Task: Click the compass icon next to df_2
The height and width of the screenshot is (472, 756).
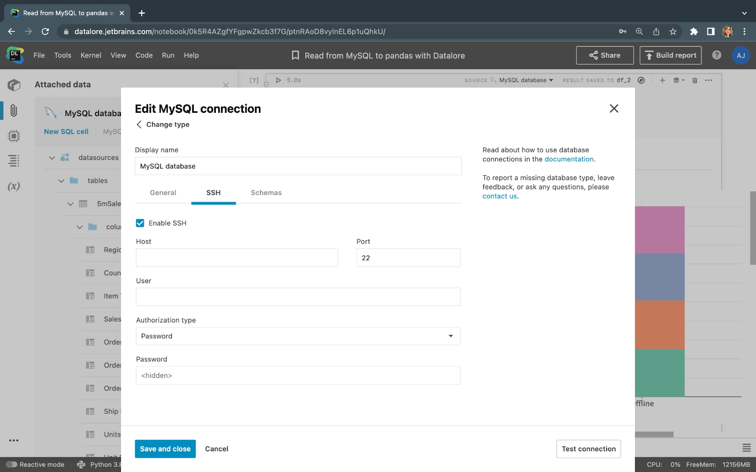Action: 641,80
